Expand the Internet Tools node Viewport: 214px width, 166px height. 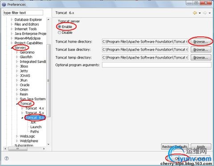(x=12, y=29)
